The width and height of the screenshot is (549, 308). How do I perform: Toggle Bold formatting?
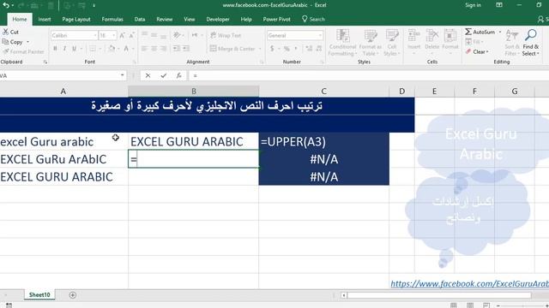coord(55,49)
